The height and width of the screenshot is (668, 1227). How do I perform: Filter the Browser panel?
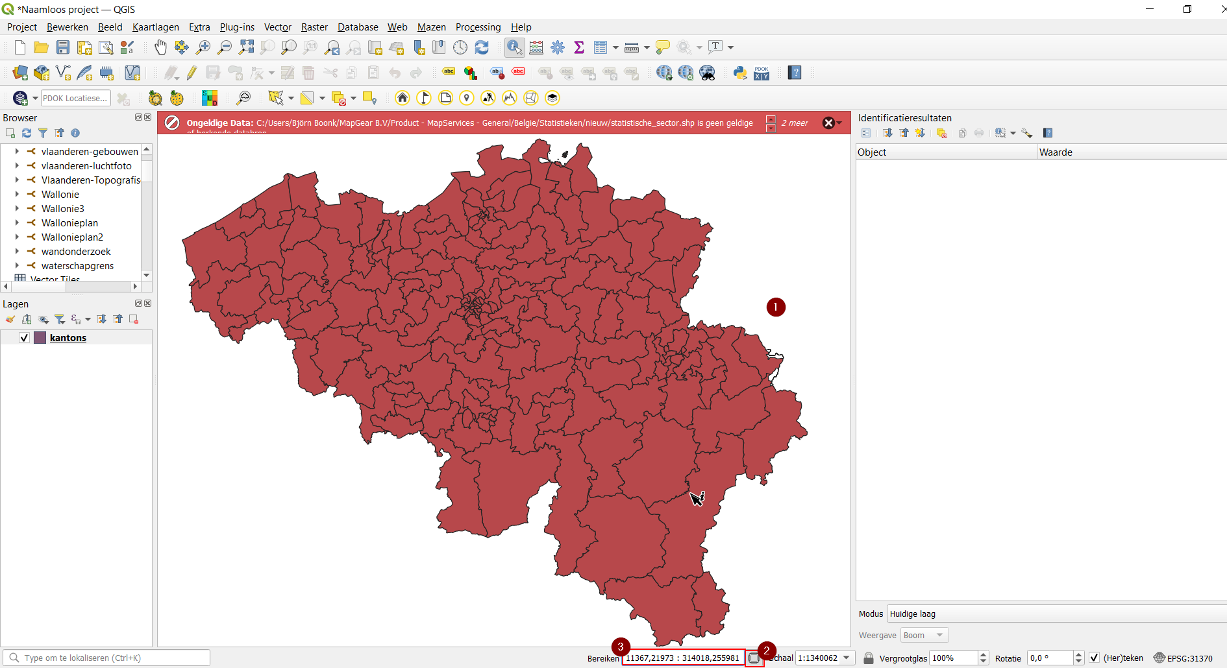click(x=43, y=133)
